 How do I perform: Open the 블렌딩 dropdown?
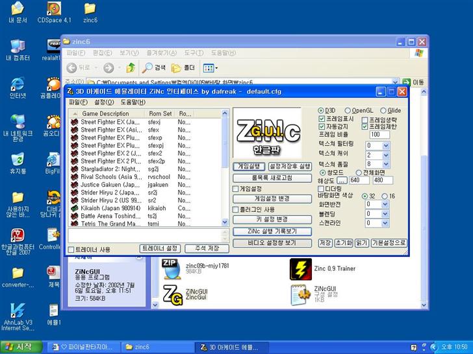point(385,214)
